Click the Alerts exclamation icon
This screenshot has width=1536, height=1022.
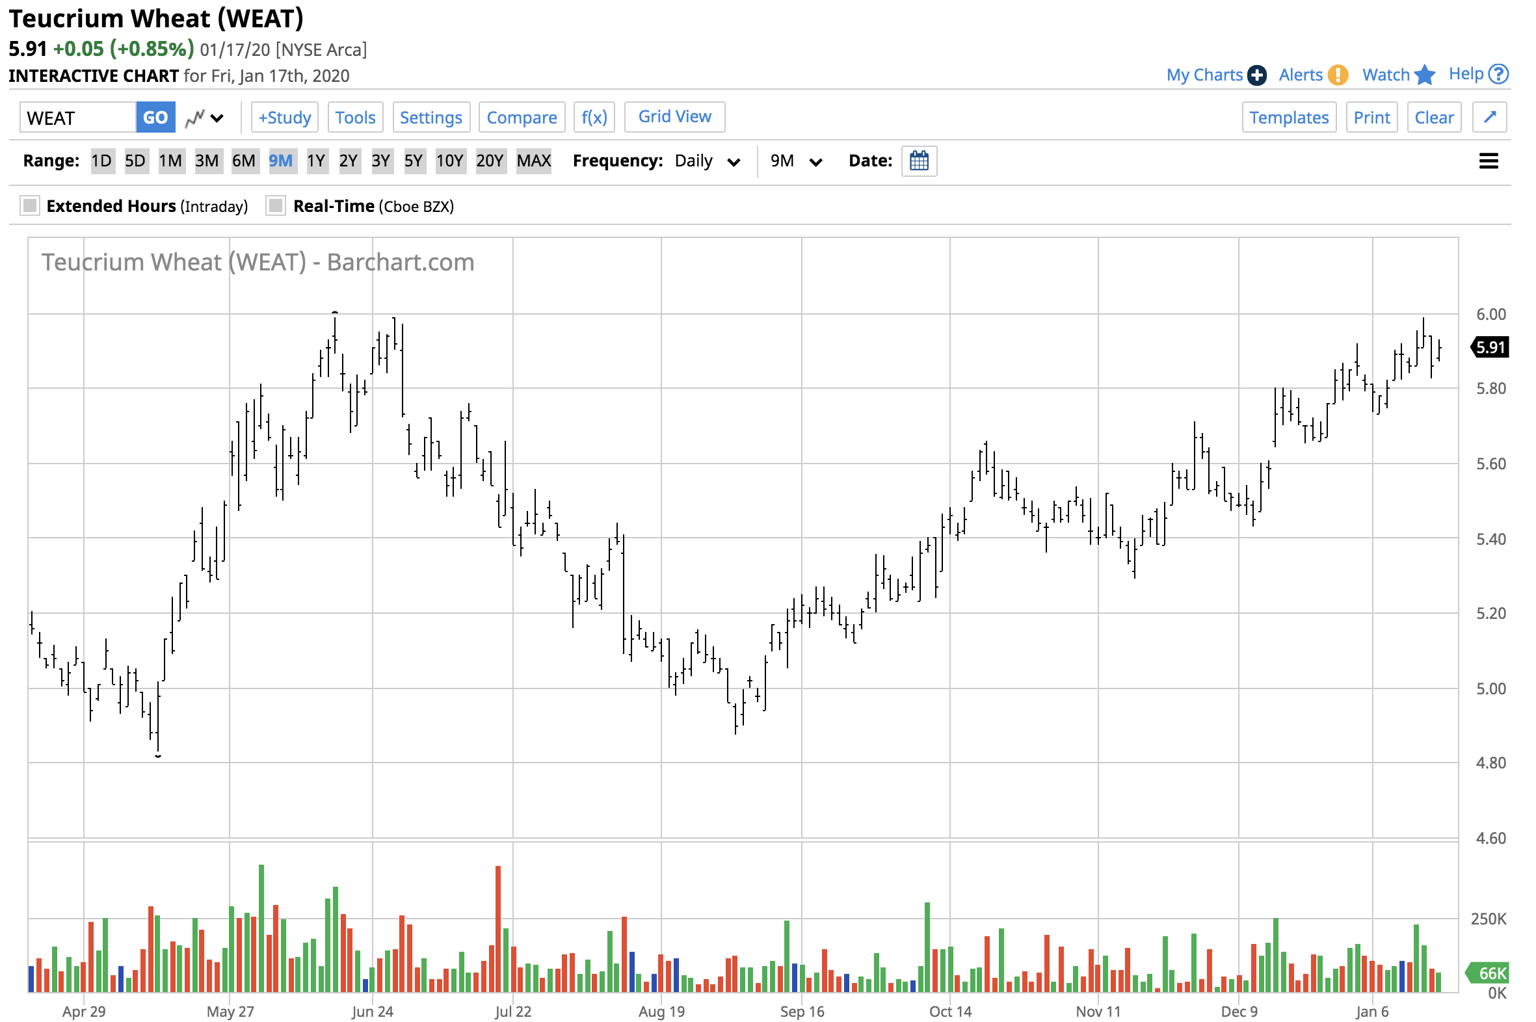(1336, 75)
